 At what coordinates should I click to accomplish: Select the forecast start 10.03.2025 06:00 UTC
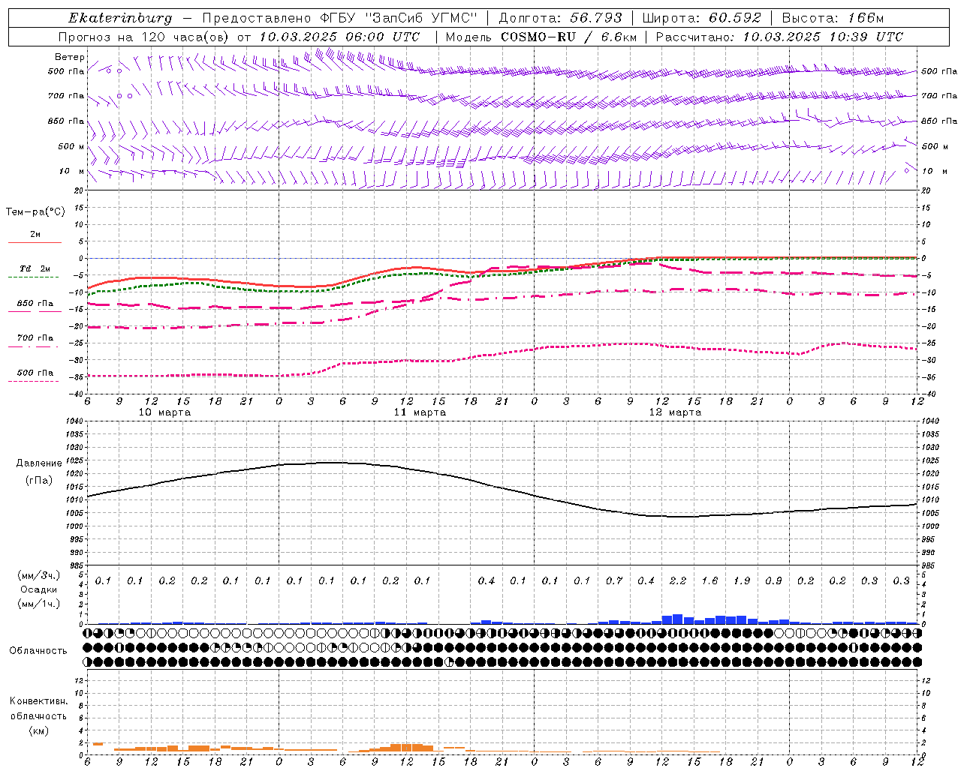pos(339,37)
